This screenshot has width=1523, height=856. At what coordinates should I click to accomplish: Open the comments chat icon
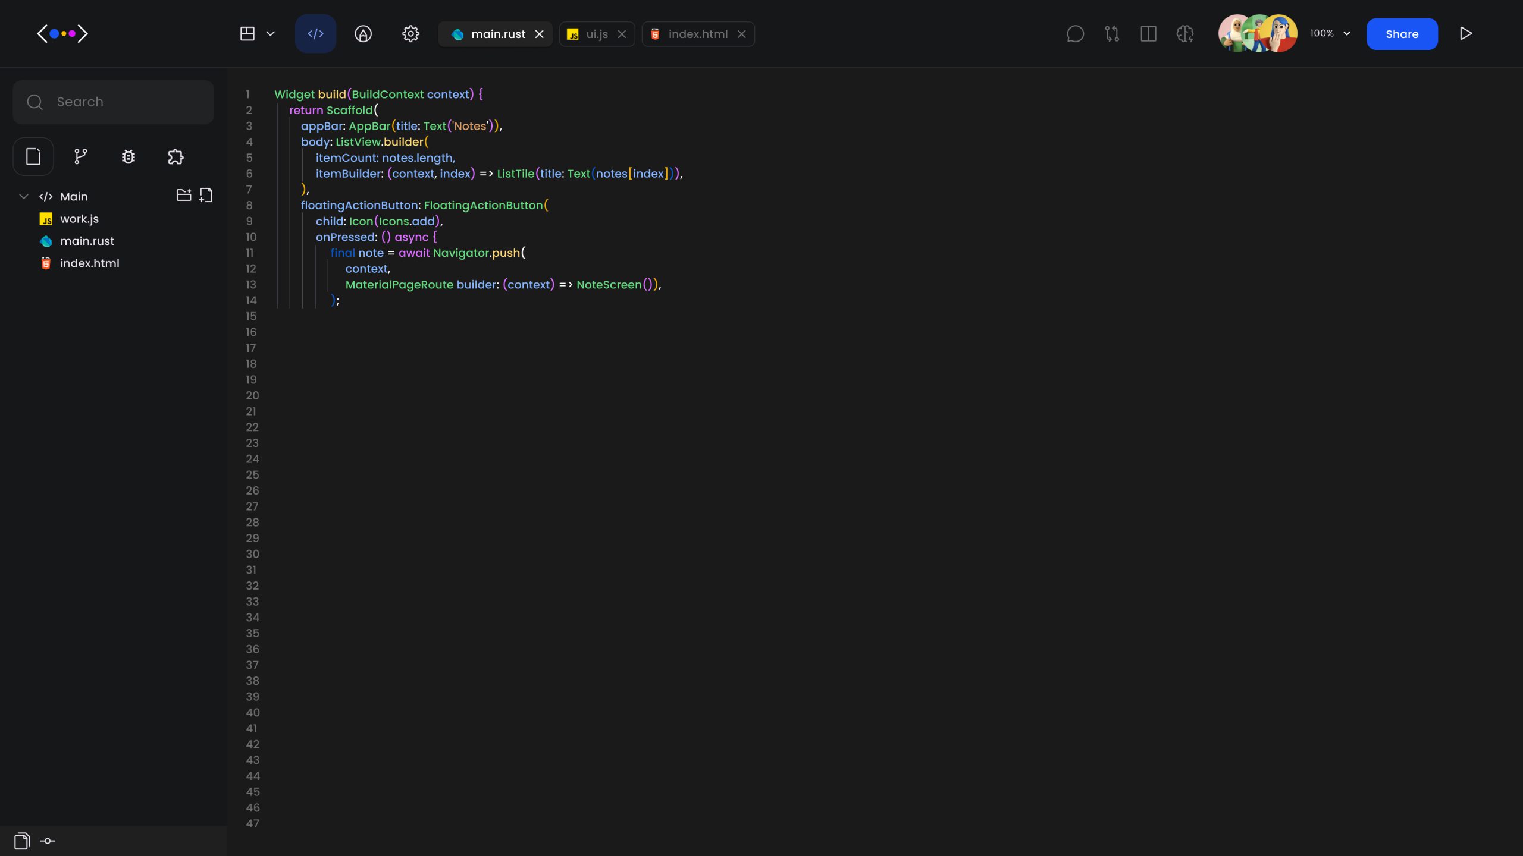(1075, 34)
